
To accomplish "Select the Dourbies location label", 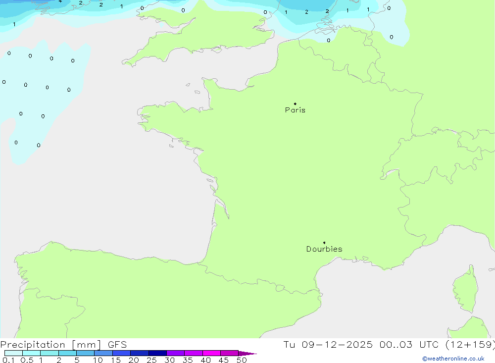I will (324, 249).
